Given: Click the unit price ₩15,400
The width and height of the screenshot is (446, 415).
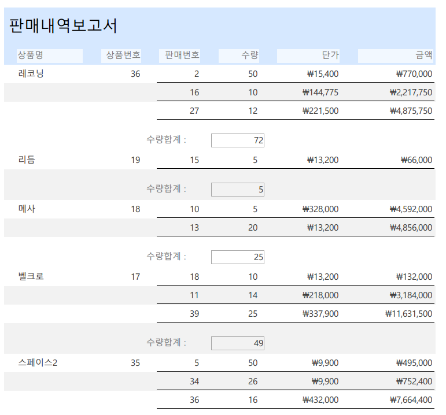Looking at the screenshot, I should pos(323,74).
